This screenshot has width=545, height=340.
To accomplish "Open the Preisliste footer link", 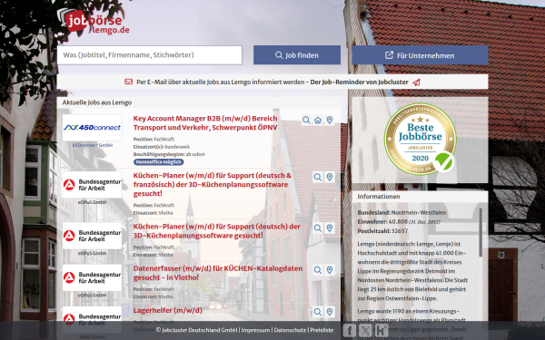I will [x=322, y=330].
